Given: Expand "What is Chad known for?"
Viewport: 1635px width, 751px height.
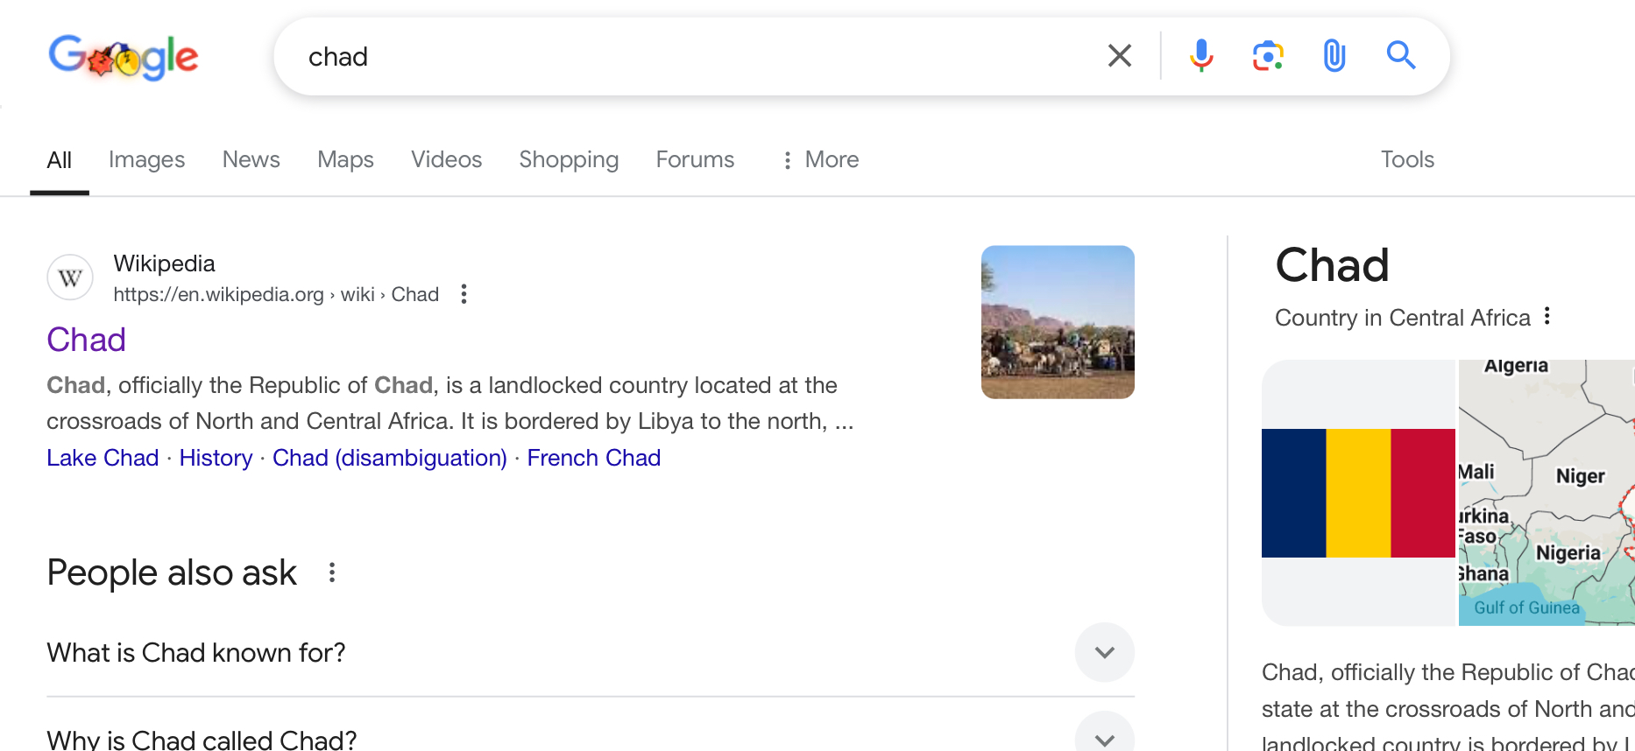Looking at the screenshot, I should pos(1104,652).
